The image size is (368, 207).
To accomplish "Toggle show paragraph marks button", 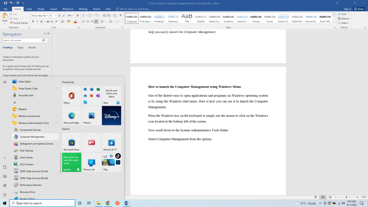I will (120, 15).
